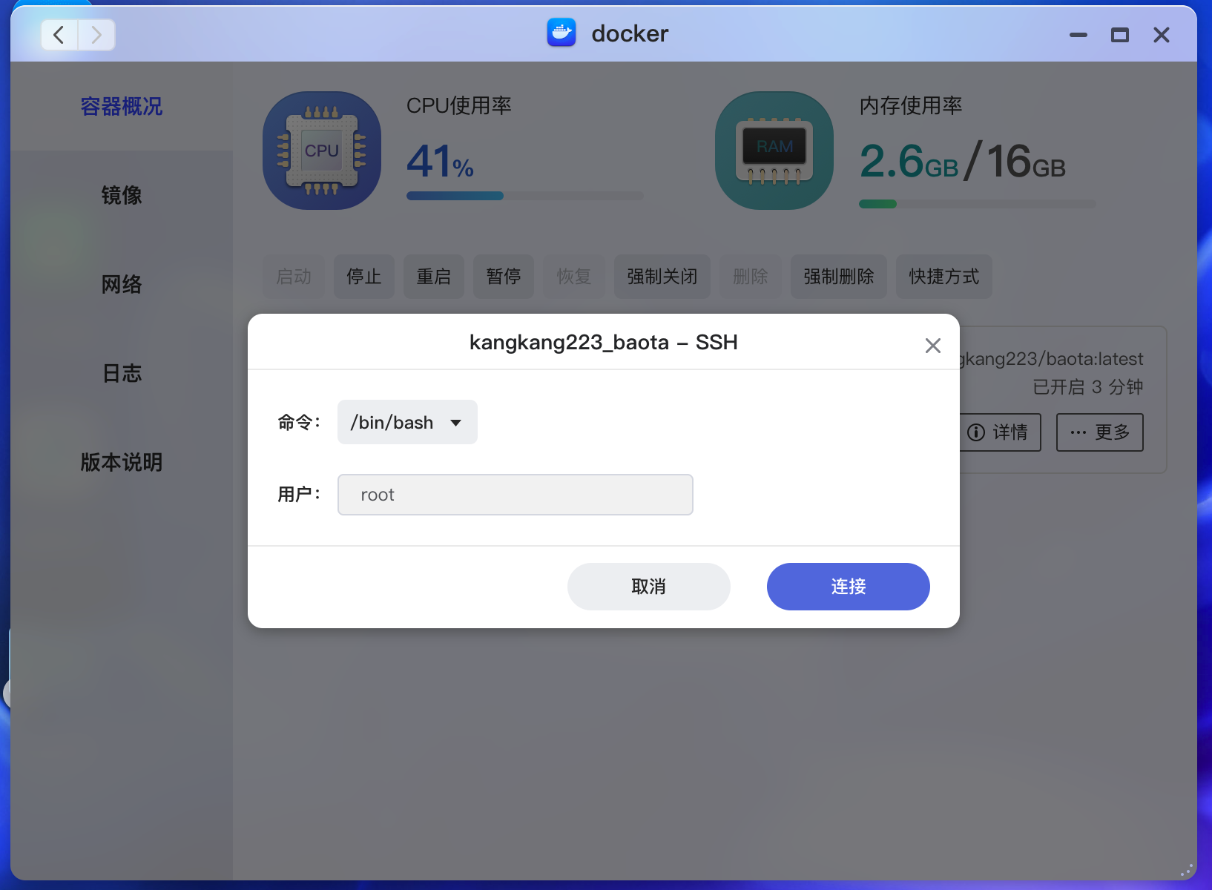The image size is (1212, 890).
Task: Open the 容器概况 sidebar tab
Action: click(x=122, y=107)
